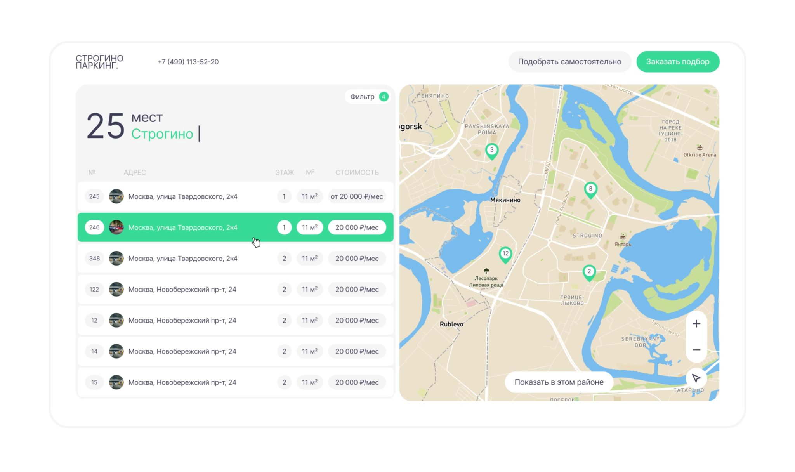This screenshot has width=795, height=472.
Task: Zoom in the map with plus
Action: click(x=696, y=324)
